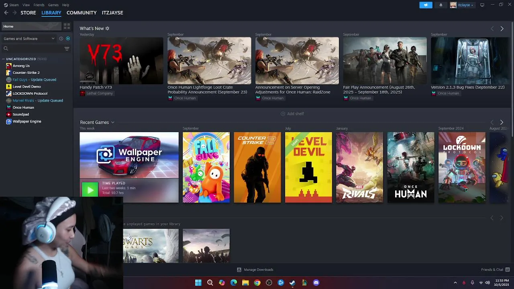514x289 pixels.
Task: Open Friends & Chat icon
Action: tap(508, 270)
